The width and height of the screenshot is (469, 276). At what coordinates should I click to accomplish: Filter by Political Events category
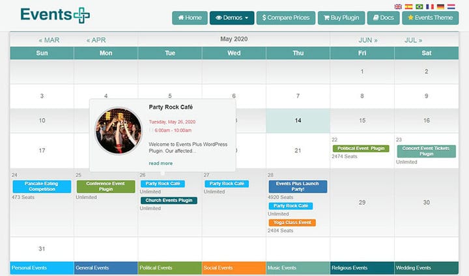[170, 268]
